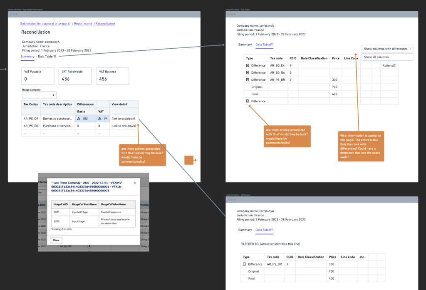Open drilldown link for the AR_PS_DR row

pos(123,119)
